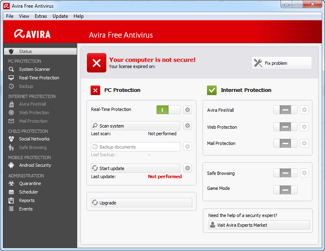The image size is (325, 251).
Task: Click the Internet Protection green check icon
Action: coord(212,90)
